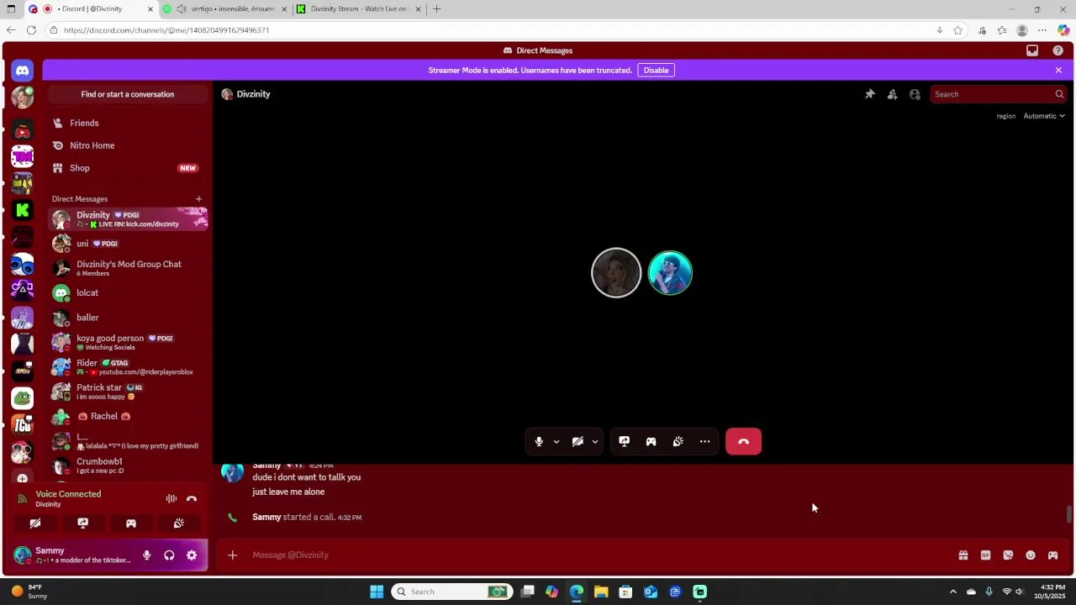This screenshot has width=1076, height=605.
Task: Open Windows Start menu
Action: coord(377,592)
